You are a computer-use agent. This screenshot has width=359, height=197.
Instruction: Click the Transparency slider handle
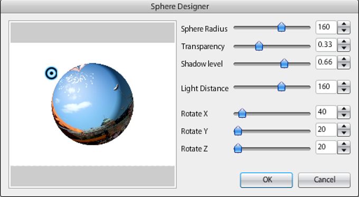pos(259,46)
